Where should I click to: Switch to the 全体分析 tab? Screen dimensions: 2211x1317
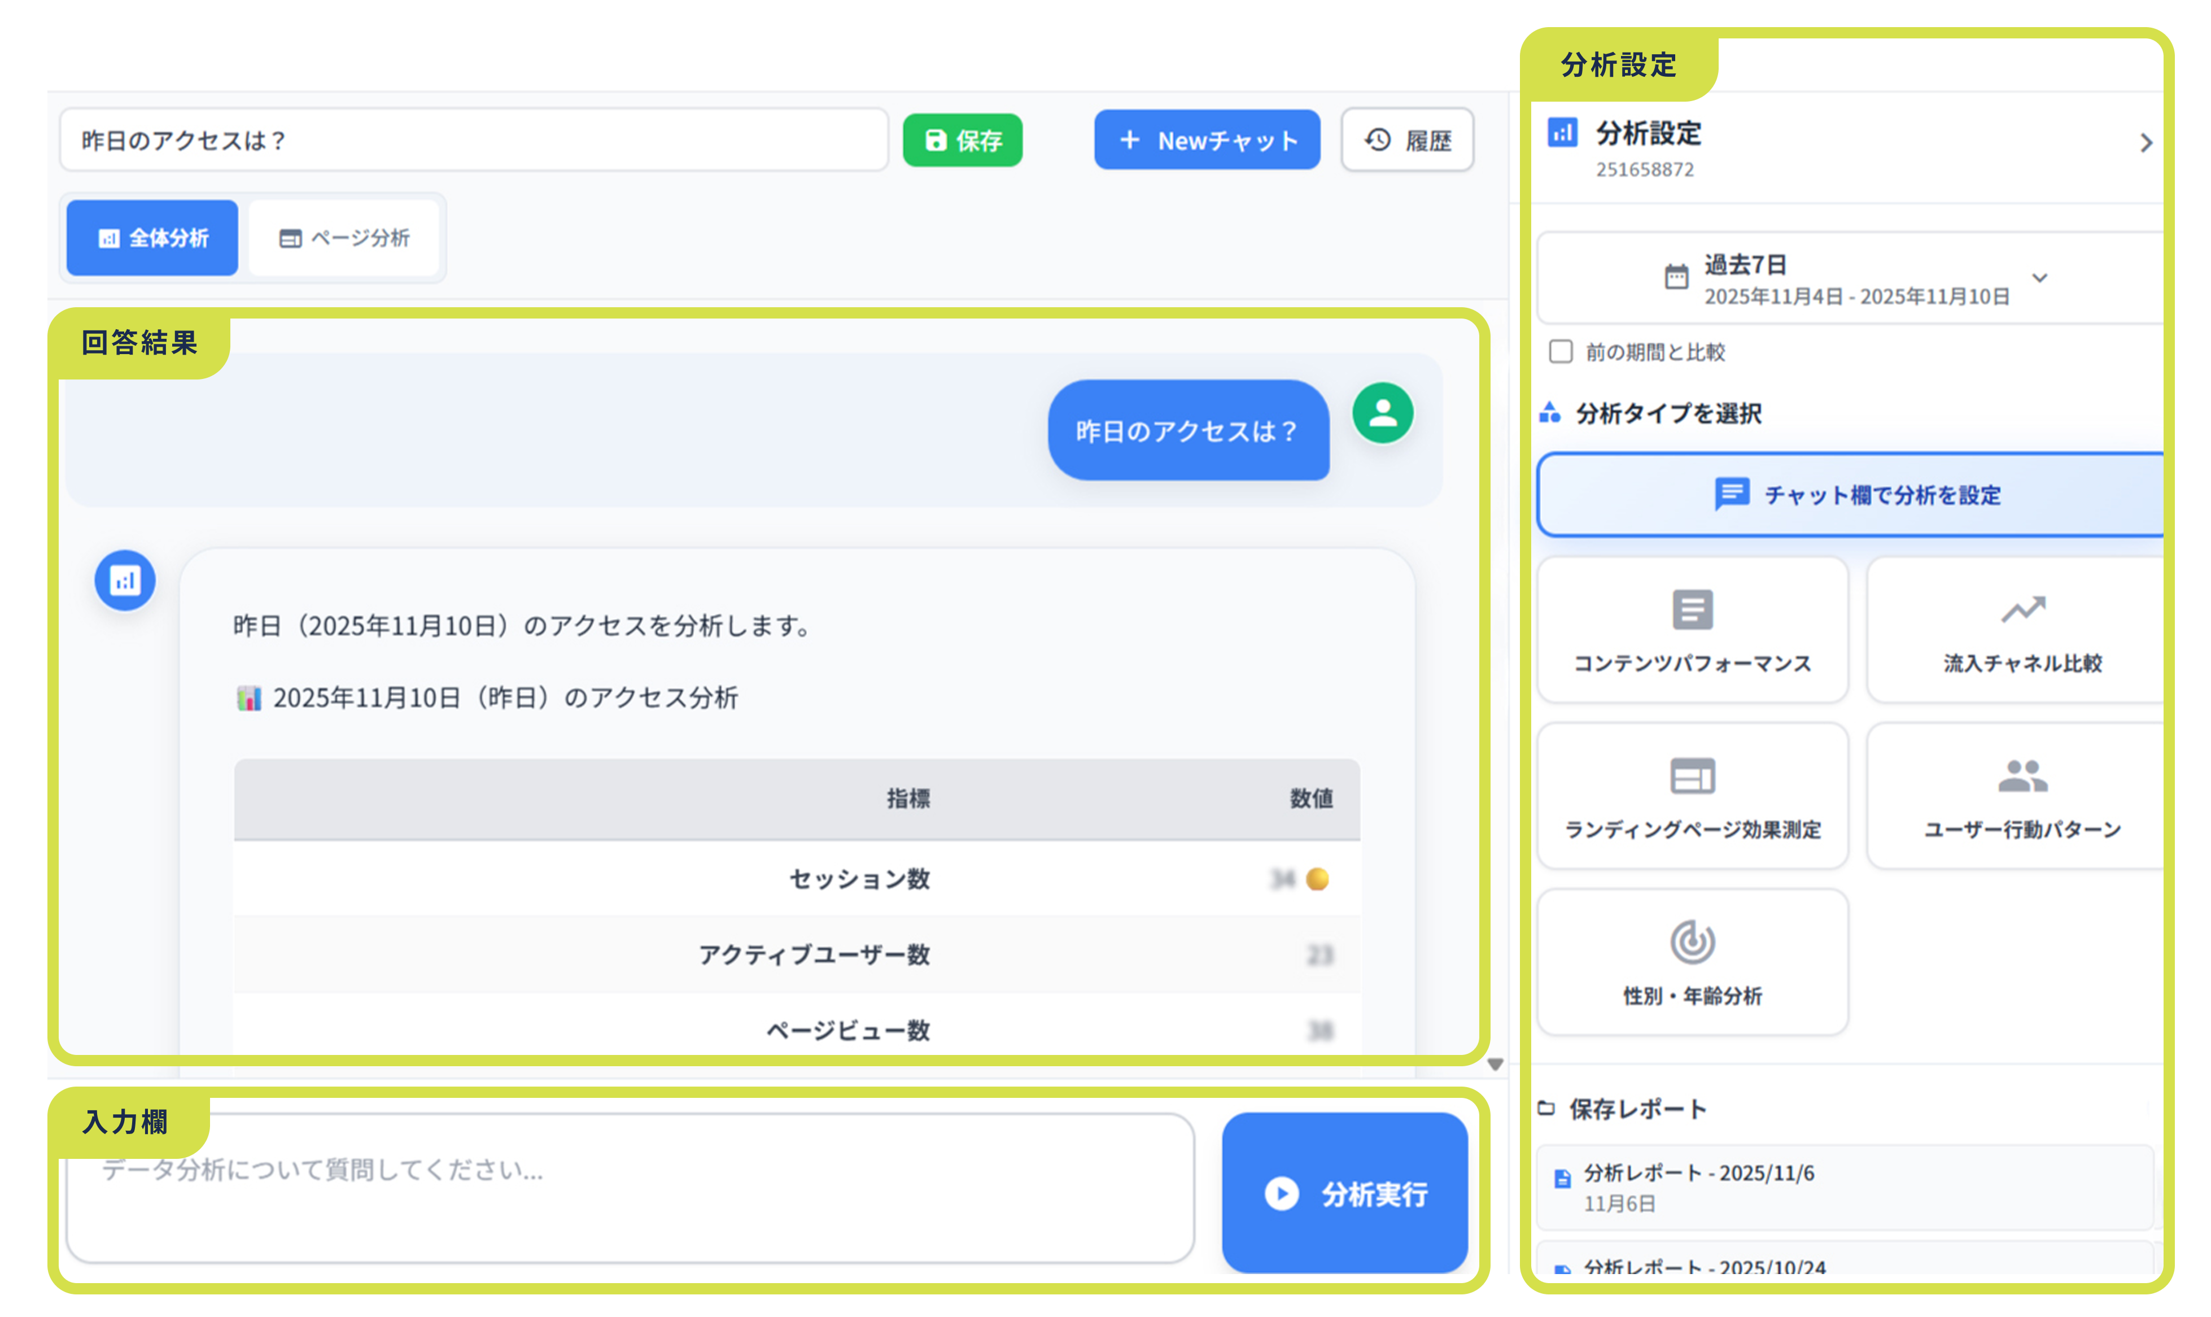click(152, 238)
